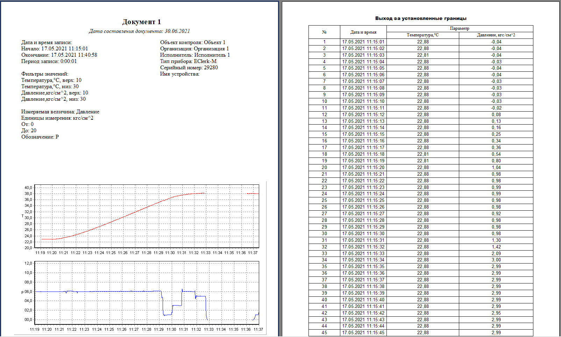
Task: Click the document creation date line
Action: [x=139, y=31]
